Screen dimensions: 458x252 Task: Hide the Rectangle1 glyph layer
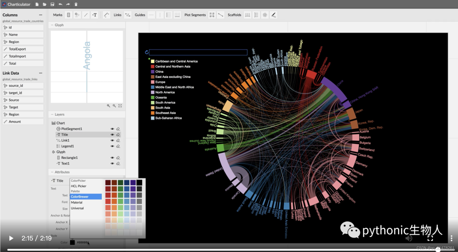click(x=112, y=158)
